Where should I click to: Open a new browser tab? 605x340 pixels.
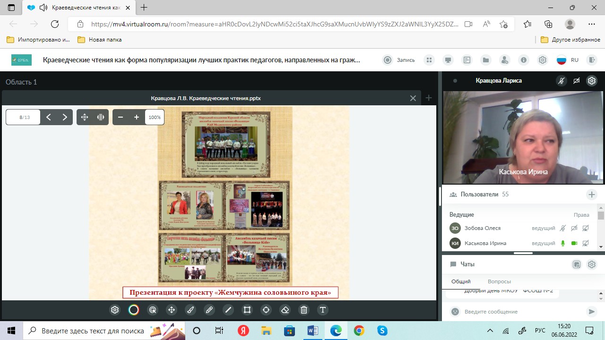144,8
